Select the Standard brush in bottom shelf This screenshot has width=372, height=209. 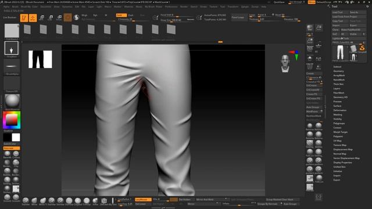(x=26, y=201)
